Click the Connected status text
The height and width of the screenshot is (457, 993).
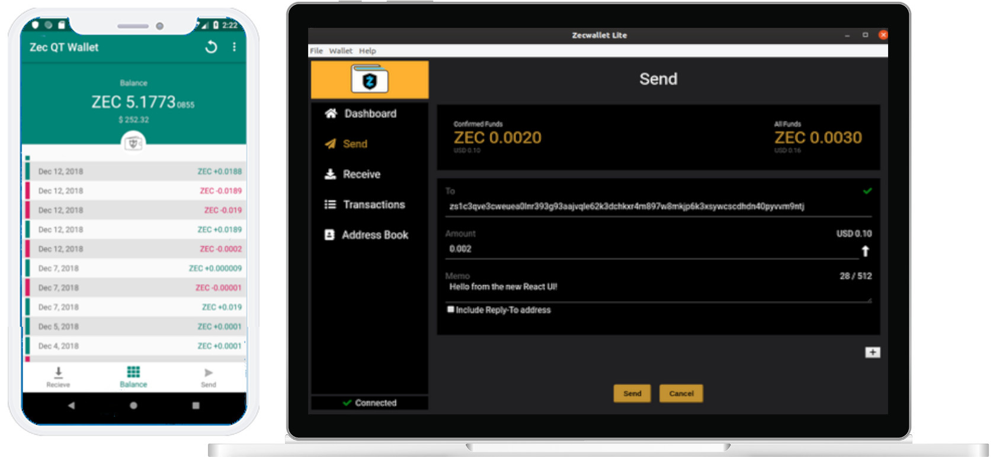click(376, 403)
